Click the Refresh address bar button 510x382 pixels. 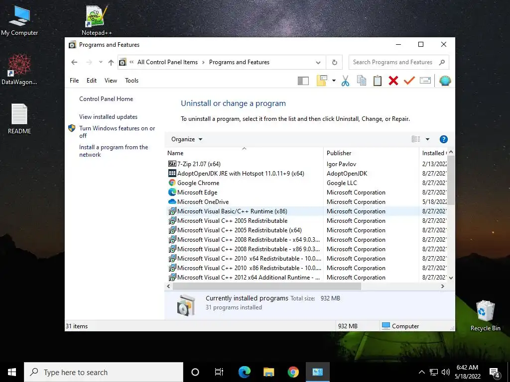(334, 62)
